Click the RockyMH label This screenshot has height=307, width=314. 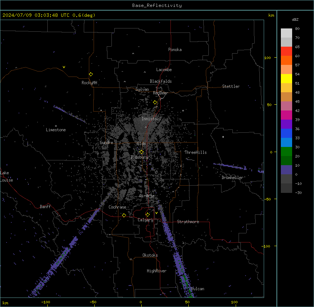[89, 83]
